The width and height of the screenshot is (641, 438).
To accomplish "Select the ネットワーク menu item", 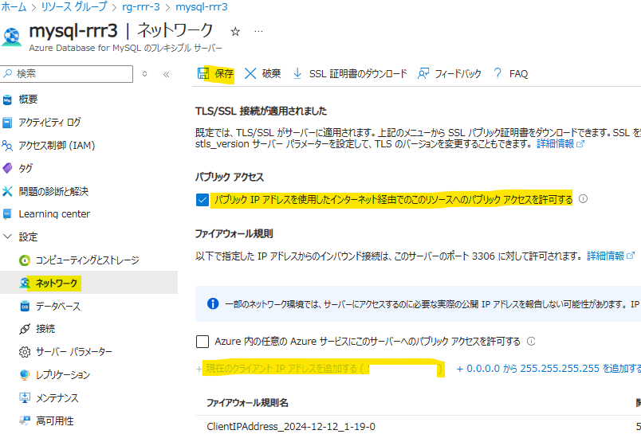I will (x=88, y=283).
